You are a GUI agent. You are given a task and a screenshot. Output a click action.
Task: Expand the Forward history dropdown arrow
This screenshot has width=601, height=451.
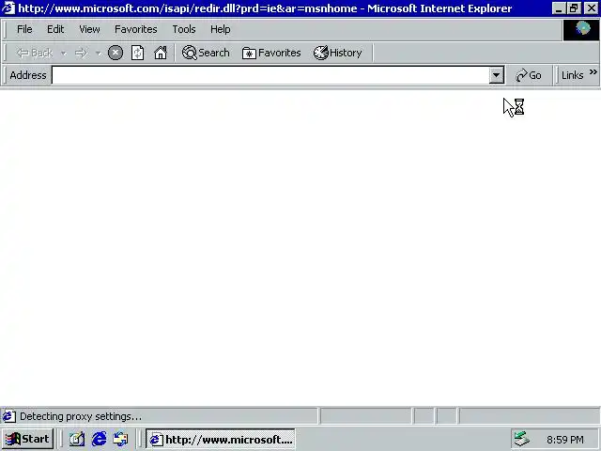click(98, 54)
